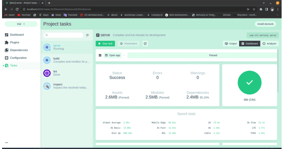
Task: Select the serve task in list
Action: pos(67,47)
